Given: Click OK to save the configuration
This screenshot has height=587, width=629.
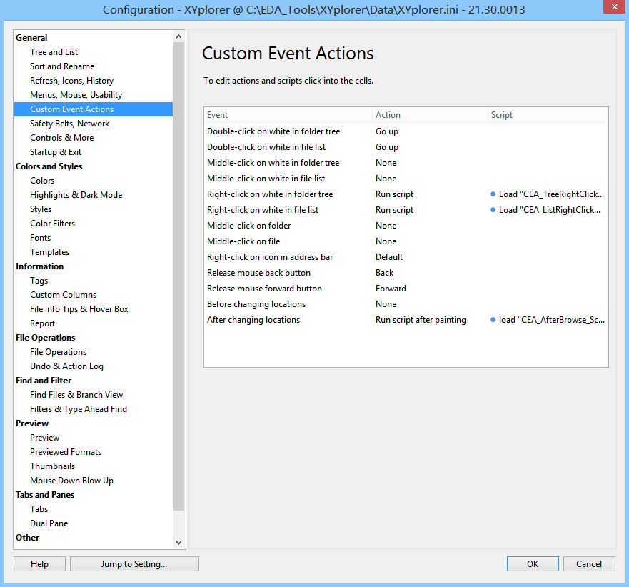Looking at the screenshot, I should pos(532,563).
